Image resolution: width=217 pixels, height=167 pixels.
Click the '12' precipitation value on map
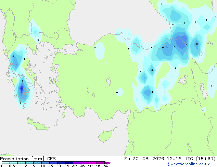coord(186,45)
